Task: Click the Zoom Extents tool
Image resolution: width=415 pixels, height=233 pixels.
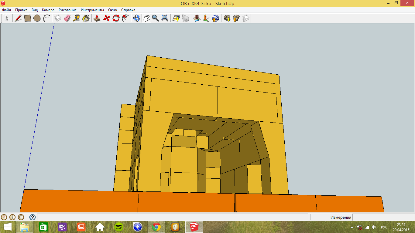Action: pos(165,18)
